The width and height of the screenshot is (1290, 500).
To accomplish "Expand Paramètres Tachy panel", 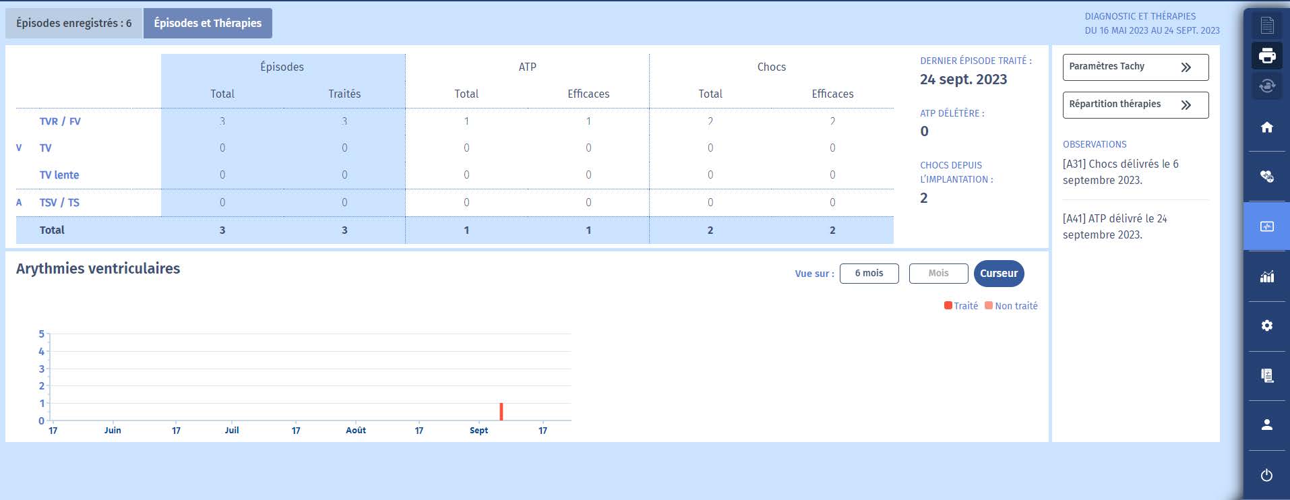I will click(x=1135, y=67).
